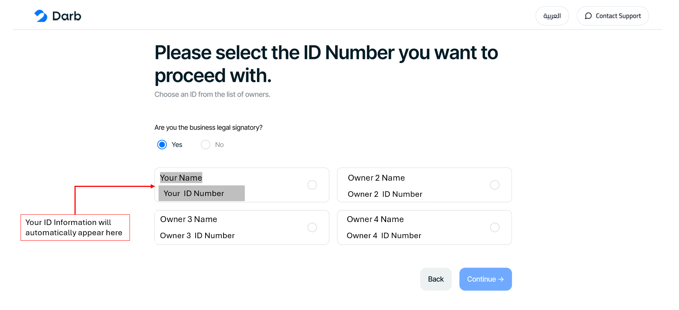
Task: Click the highlighted Your Name label
Action: (x=181, y=178)
